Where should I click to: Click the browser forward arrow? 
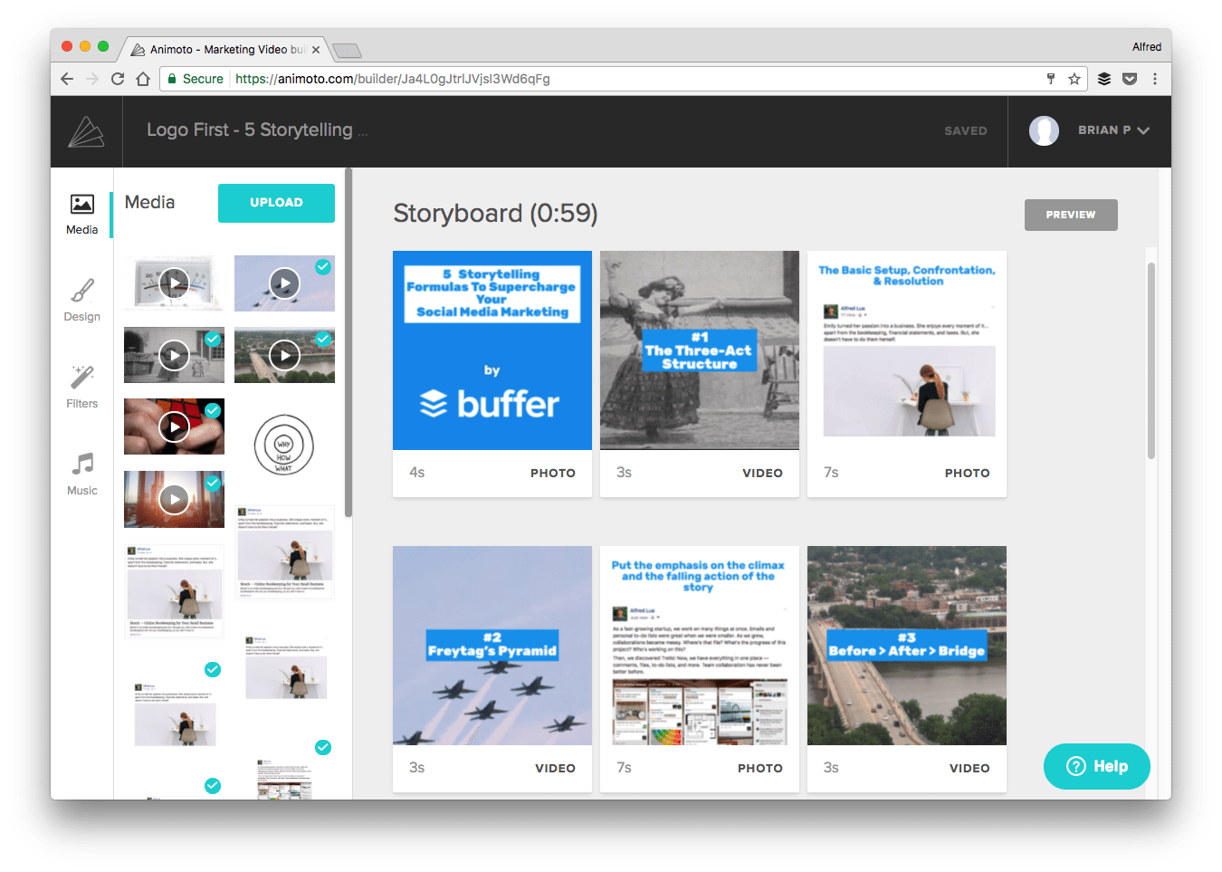[92, 79]
